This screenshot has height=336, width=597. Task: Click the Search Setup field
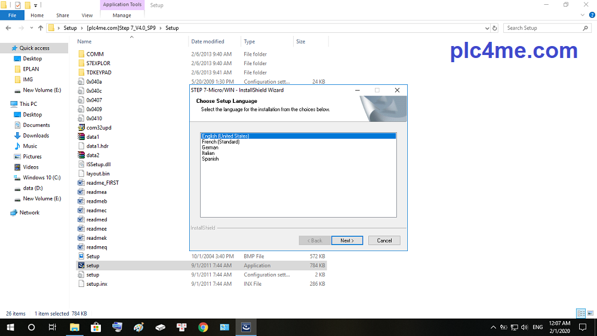[547, 28]
